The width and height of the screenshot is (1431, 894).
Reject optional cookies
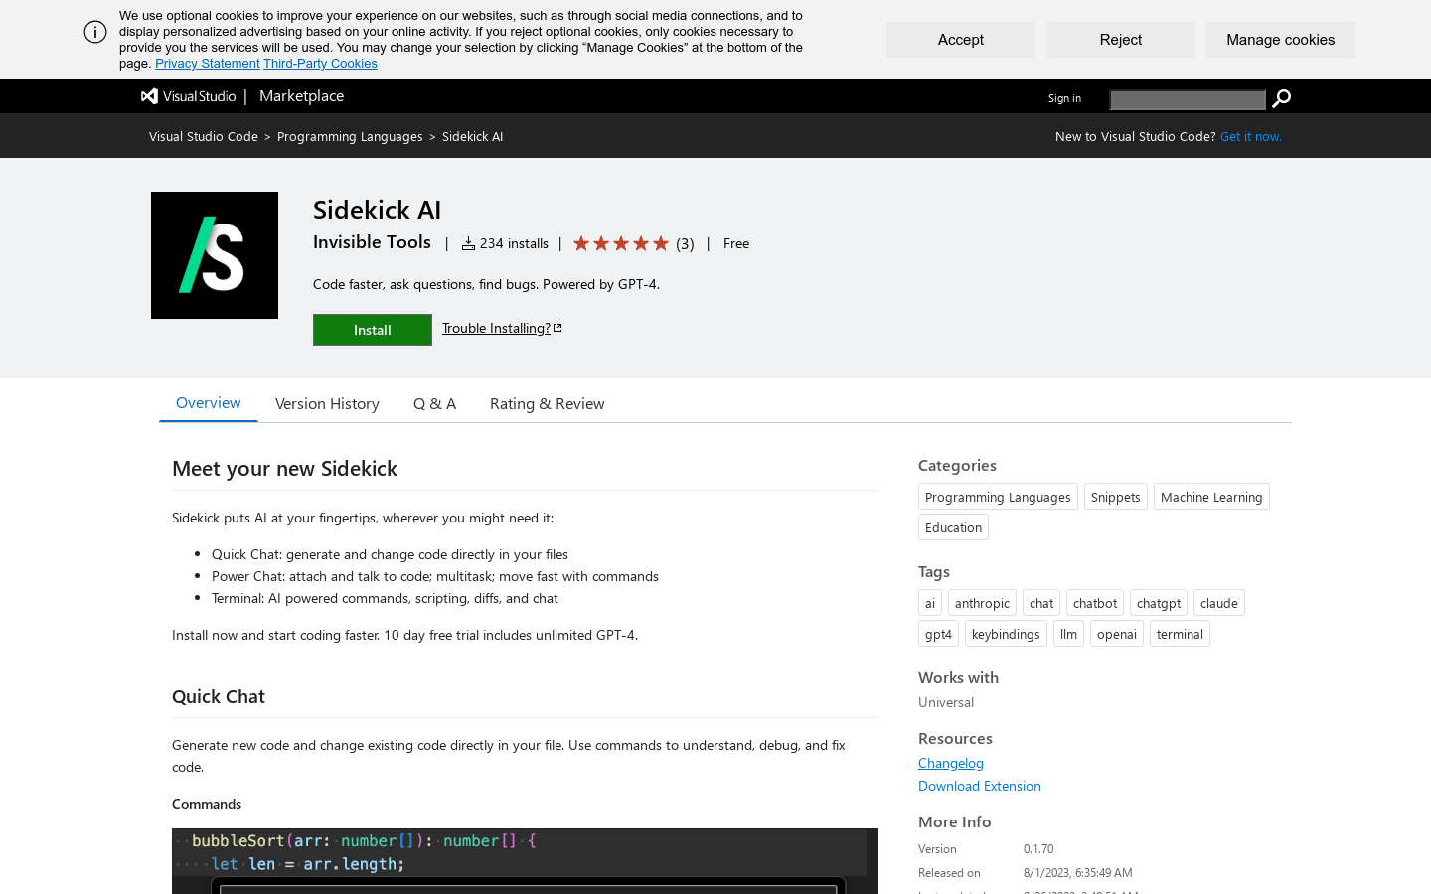click(x=1121, y=40)
